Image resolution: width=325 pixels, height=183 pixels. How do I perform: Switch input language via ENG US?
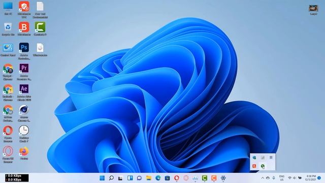(x=282, y=178)
